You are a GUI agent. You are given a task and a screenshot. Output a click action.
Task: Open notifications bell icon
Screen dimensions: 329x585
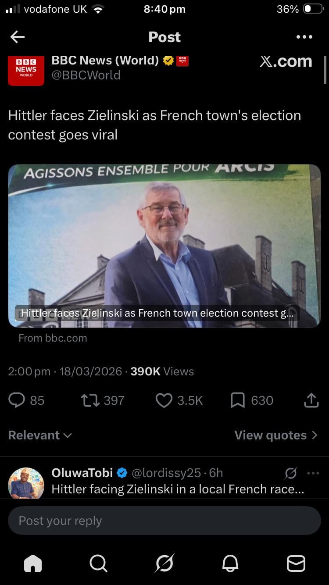tap(230, 563)
